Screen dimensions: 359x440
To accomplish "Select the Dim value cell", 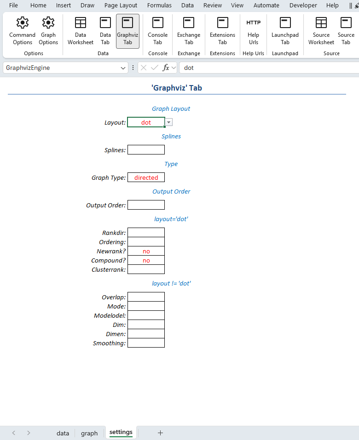I will tap(146, 325).
